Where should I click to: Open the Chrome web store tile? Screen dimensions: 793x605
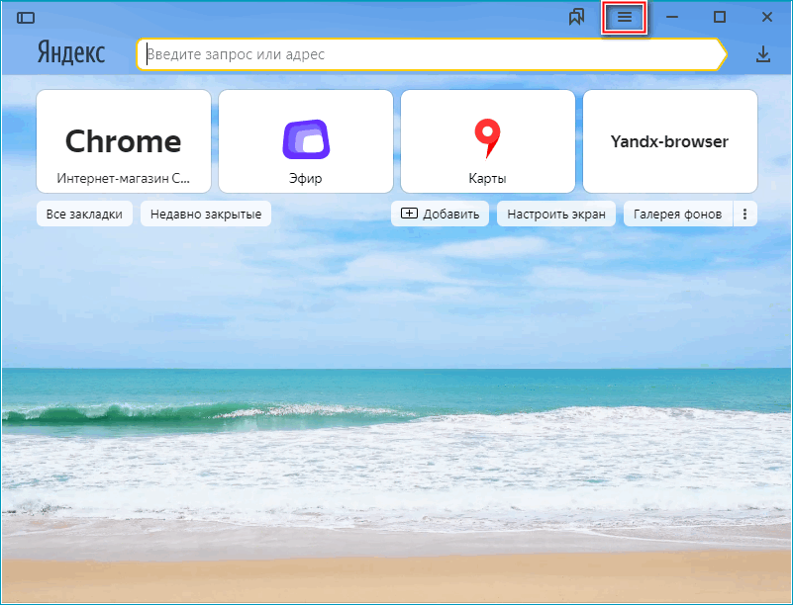pos(123,140)
